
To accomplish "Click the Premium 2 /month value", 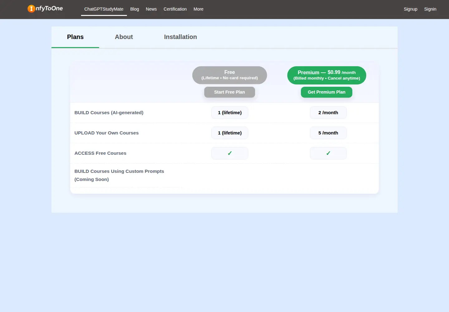I will pos(328,113).
